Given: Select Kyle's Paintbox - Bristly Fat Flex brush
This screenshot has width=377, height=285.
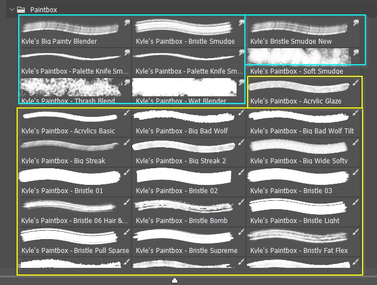Looking at the screenshot, I should (303, 242).
